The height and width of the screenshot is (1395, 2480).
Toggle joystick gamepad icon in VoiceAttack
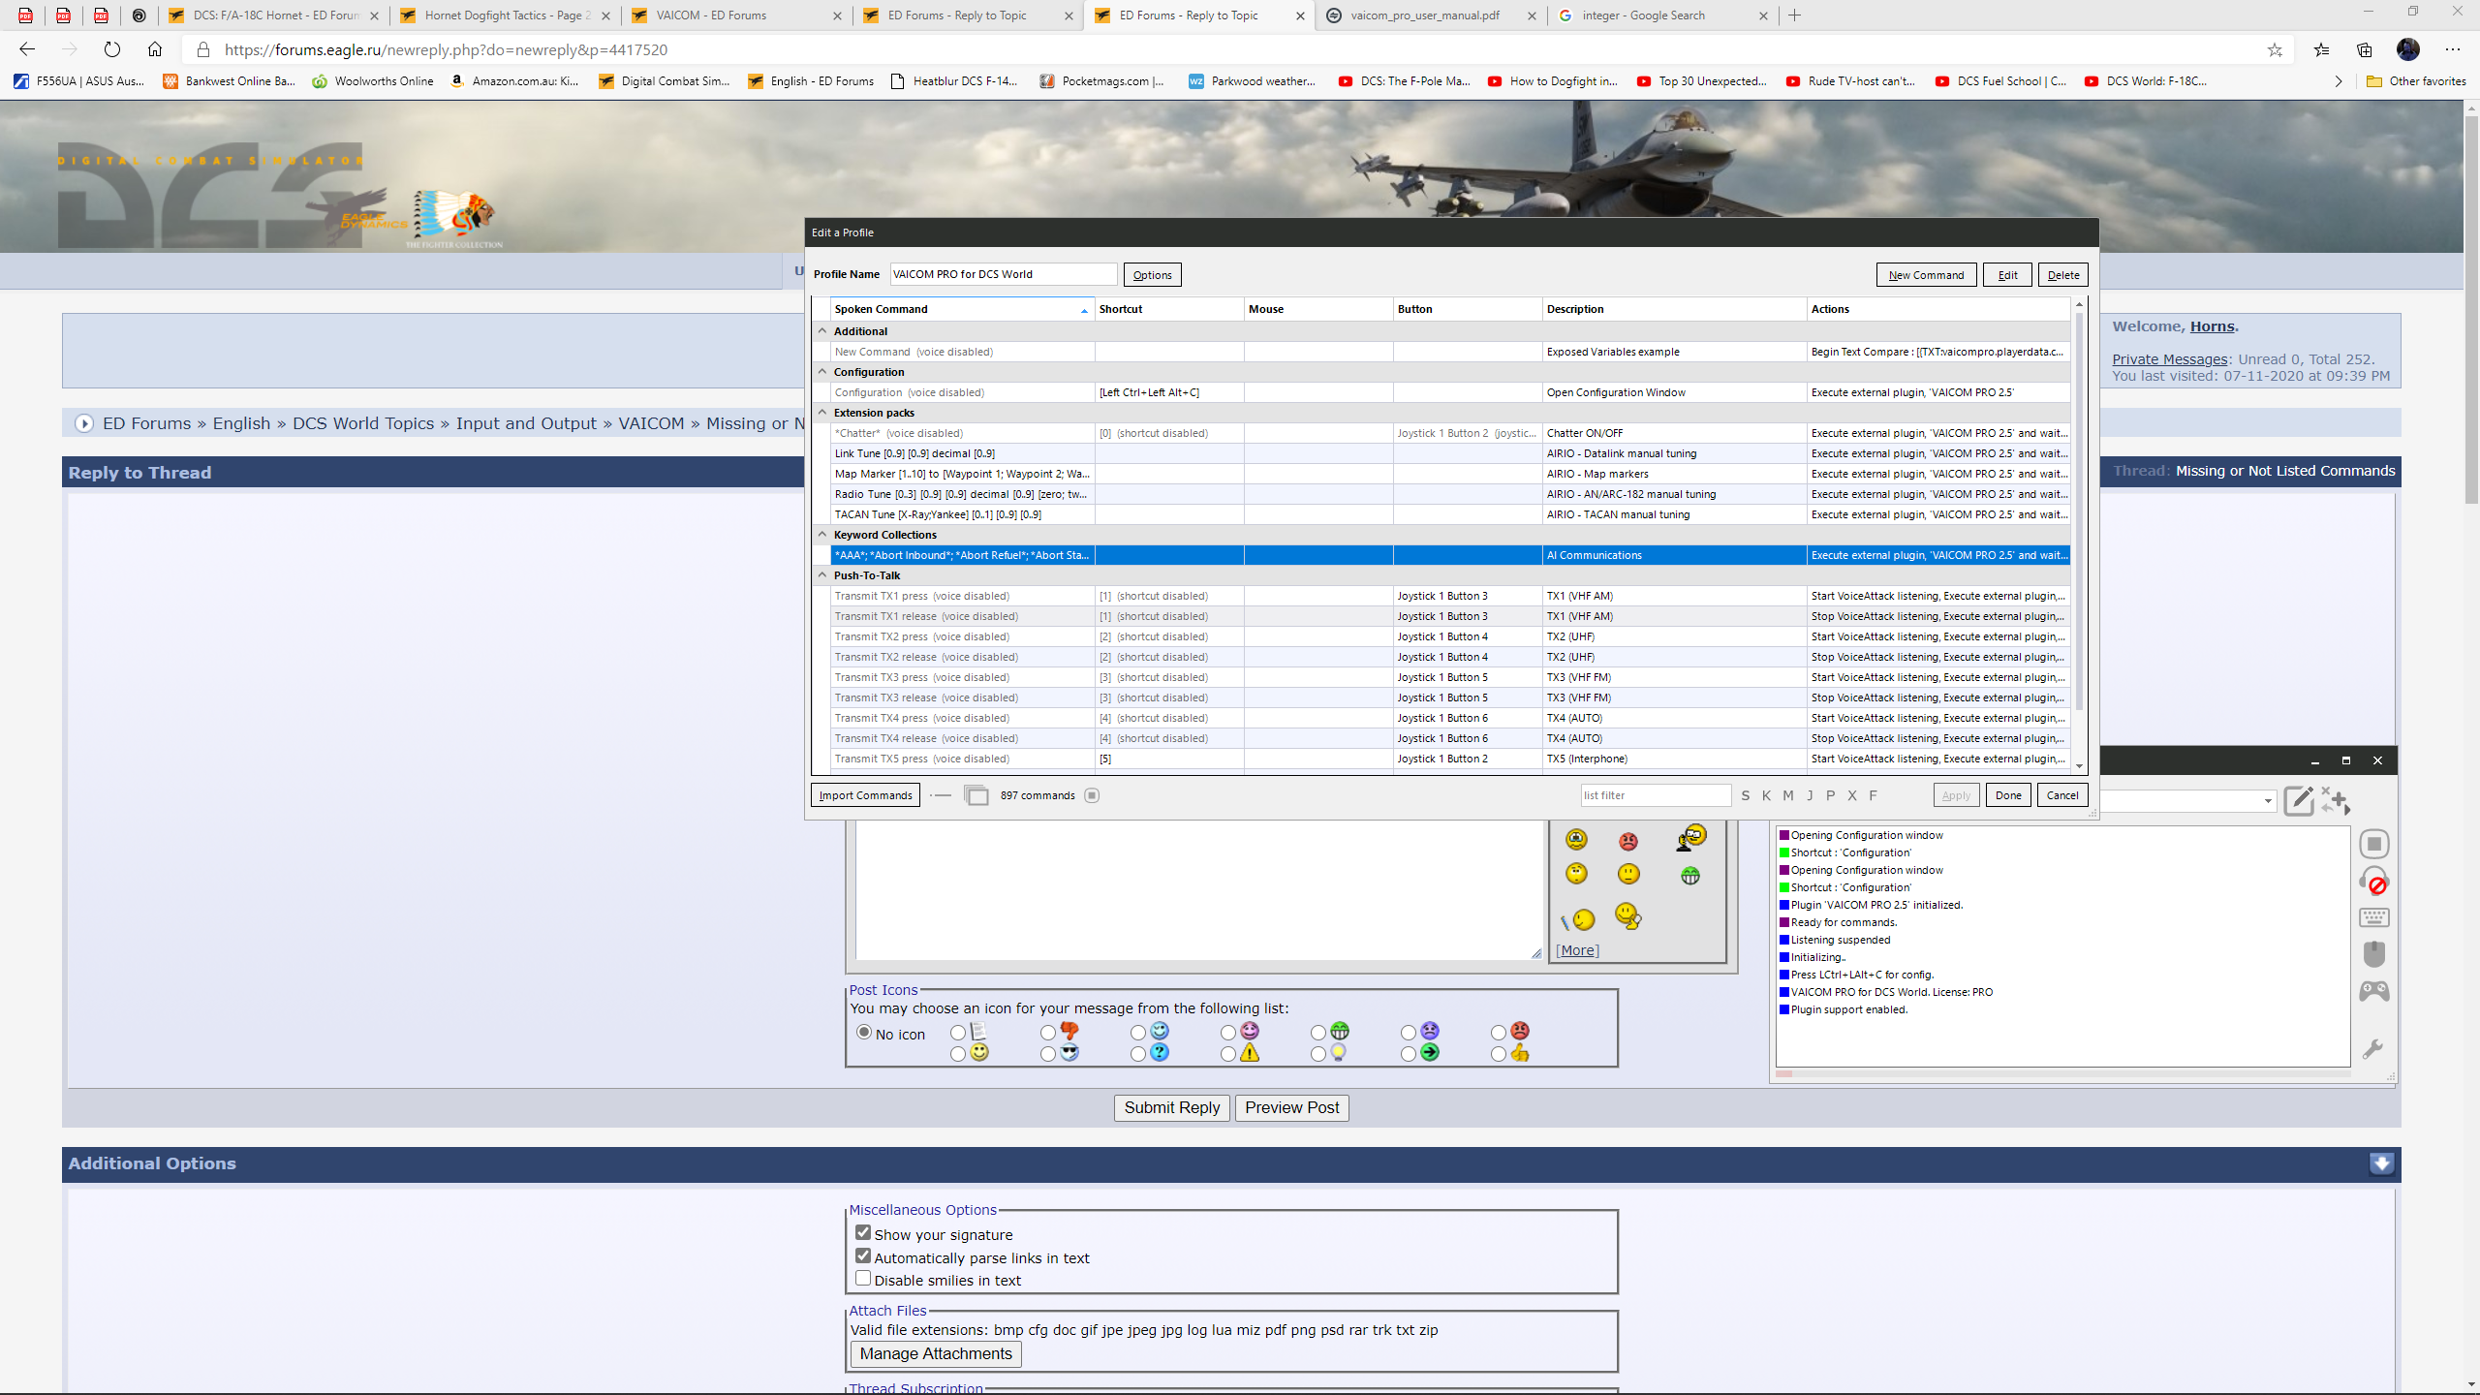point(2373,991)
